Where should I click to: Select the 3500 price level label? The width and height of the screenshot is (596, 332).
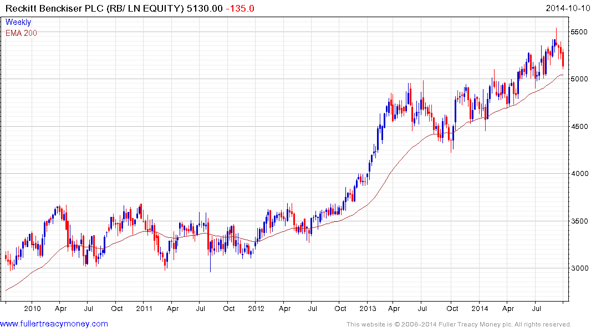point(579,221)
